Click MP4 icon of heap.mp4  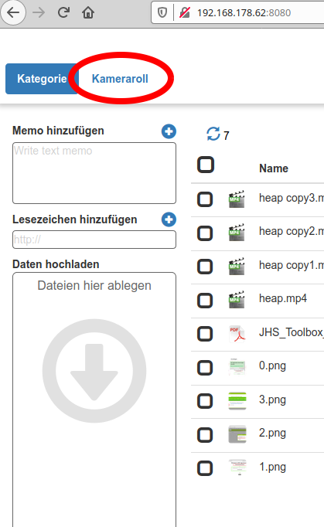click(x=237, y=300)
